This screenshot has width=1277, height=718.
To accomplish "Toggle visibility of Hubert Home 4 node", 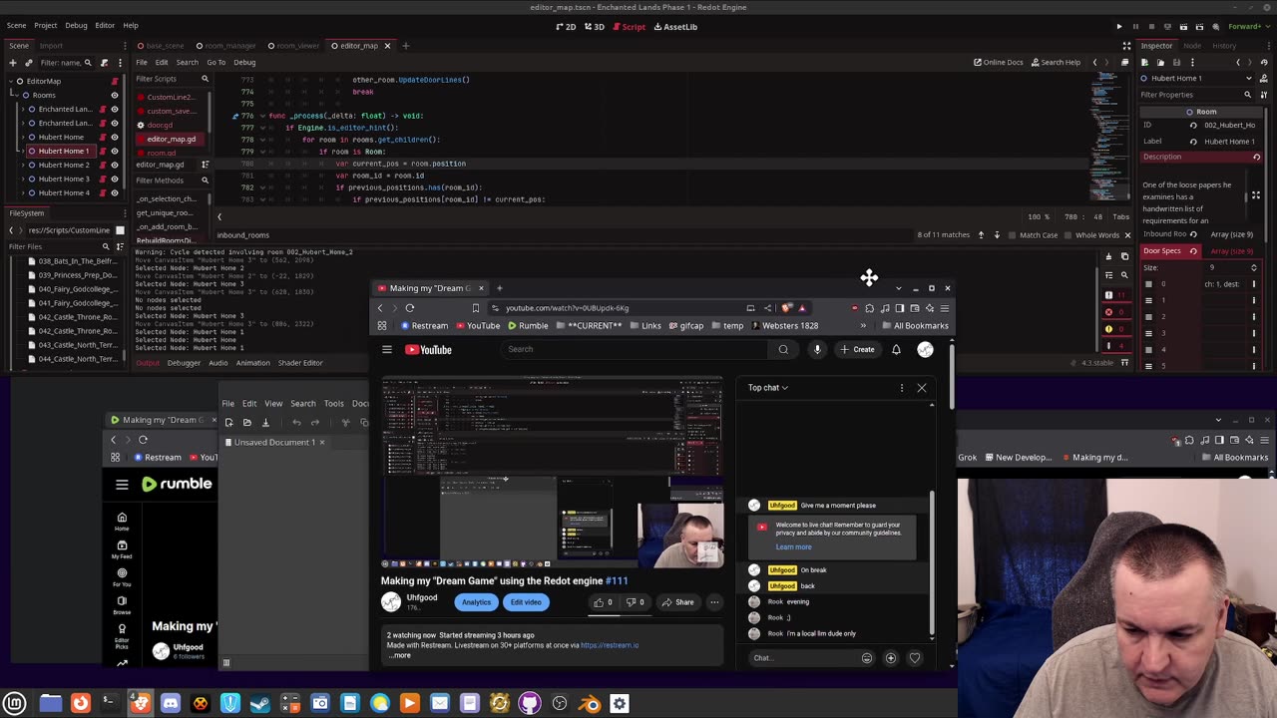I will [x=114, y=192].
